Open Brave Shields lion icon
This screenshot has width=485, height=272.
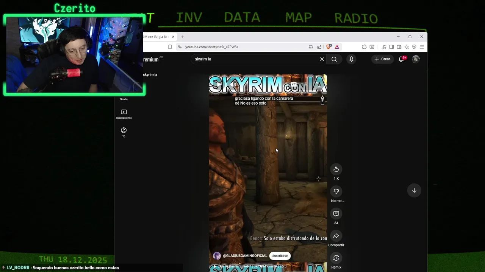(x=329, y=47)
